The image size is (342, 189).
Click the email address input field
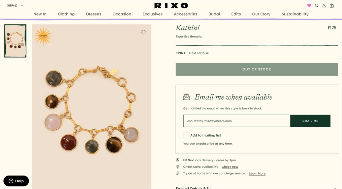[x=237, y=121]
